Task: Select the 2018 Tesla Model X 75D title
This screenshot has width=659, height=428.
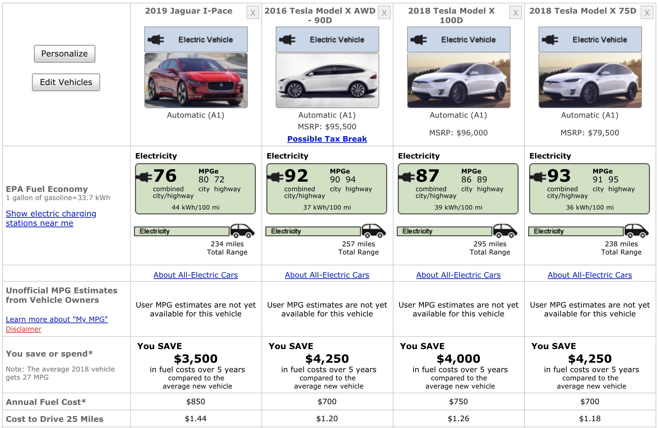Action: pos(583,11)
